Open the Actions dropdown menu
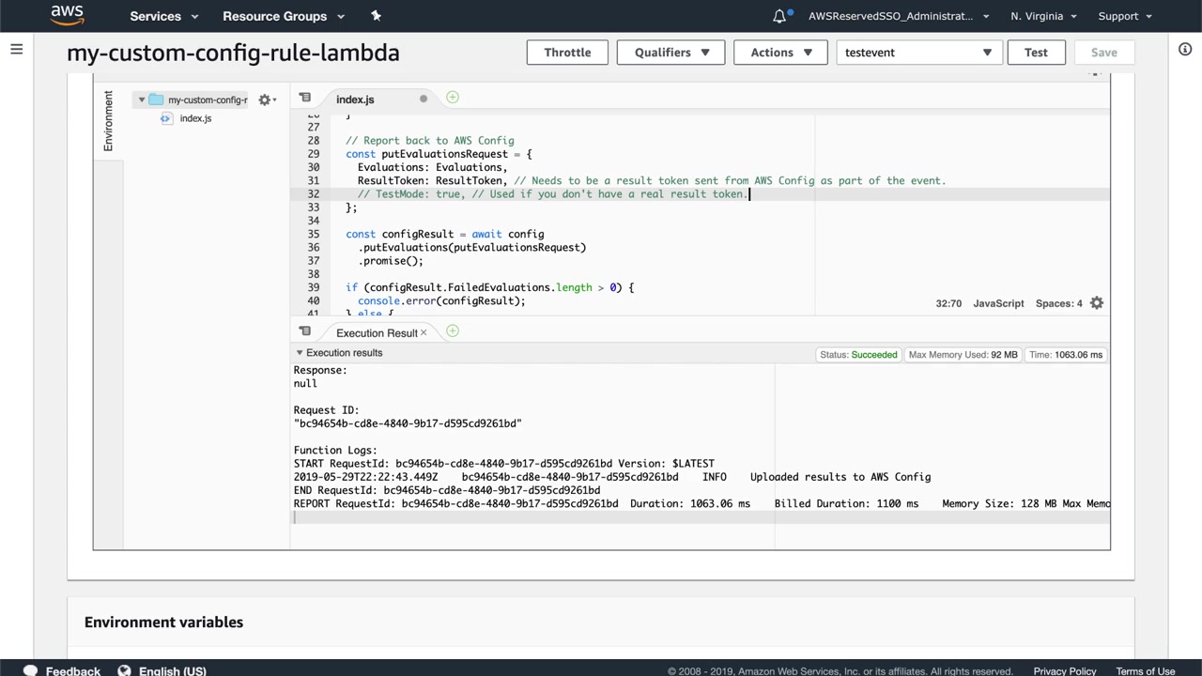Viewport: 1202px width, 676px height. 779,53
